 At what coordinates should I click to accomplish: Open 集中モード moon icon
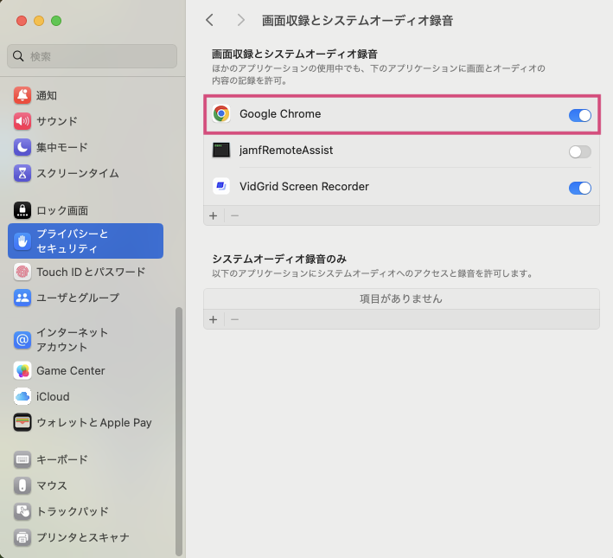22,147
